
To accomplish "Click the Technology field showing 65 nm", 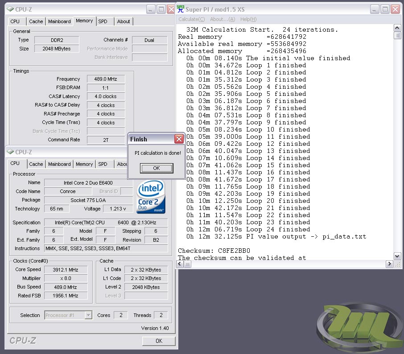I will point(57,209).
